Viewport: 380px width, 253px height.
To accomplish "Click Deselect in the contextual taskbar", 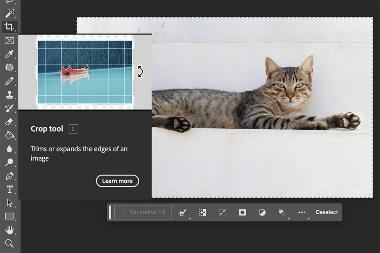I will 327,212.
